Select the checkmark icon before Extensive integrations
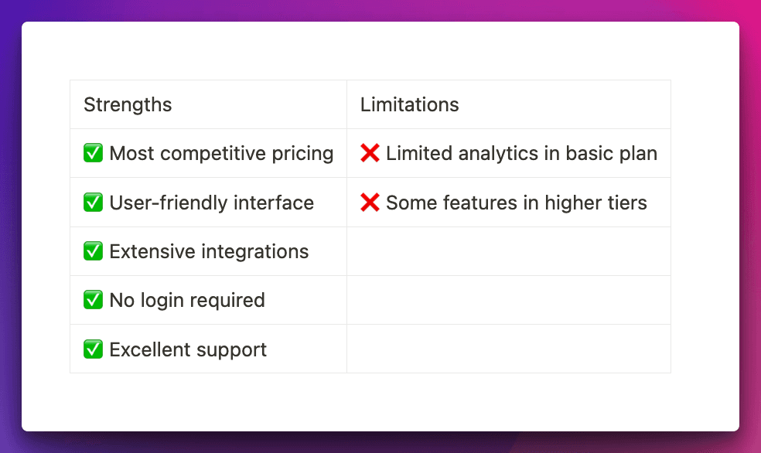 pyautogui.click(x=93, y=251)
